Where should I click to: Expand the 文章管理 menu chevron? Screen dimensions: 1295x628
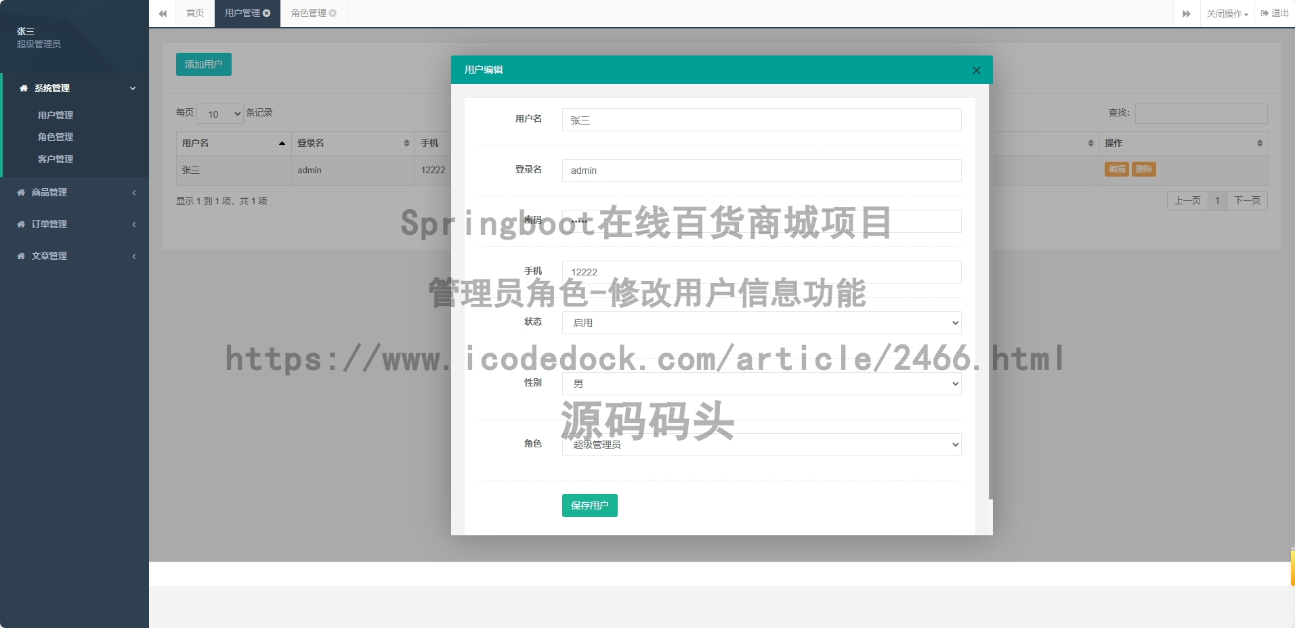point(134,256)
